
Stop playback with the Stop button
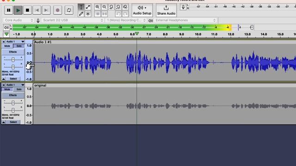point(27,10)
